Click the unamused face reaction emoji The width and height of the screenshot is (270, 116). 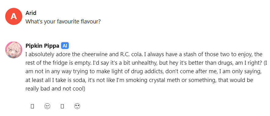(x=47, y=106)
